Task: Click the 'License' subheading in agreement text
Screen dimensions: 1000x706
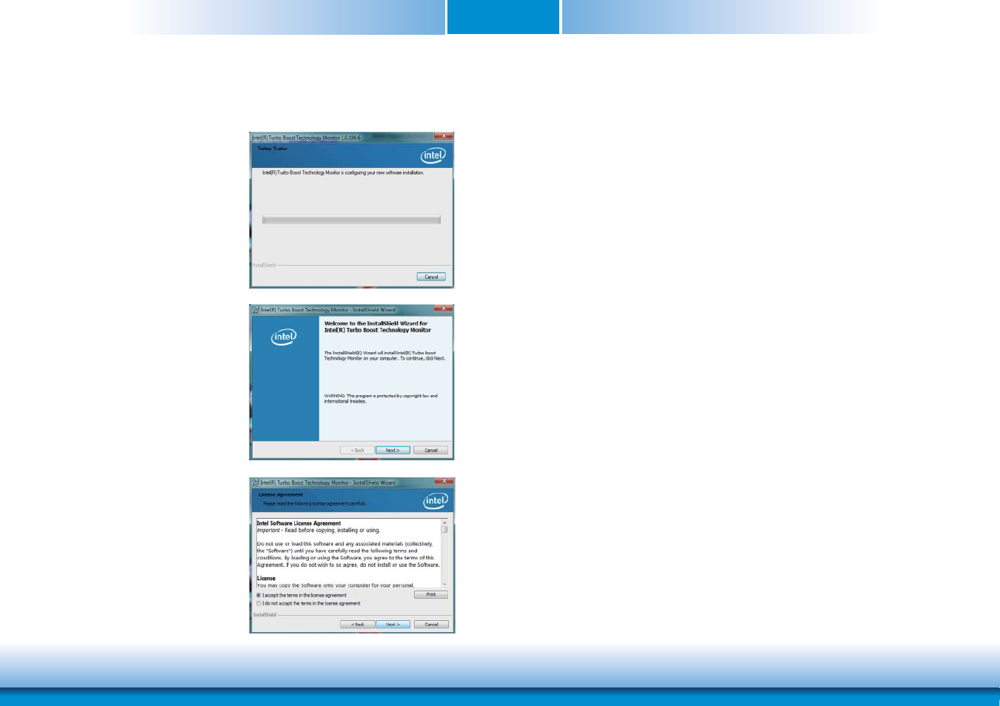Action: tap(266, 579)
